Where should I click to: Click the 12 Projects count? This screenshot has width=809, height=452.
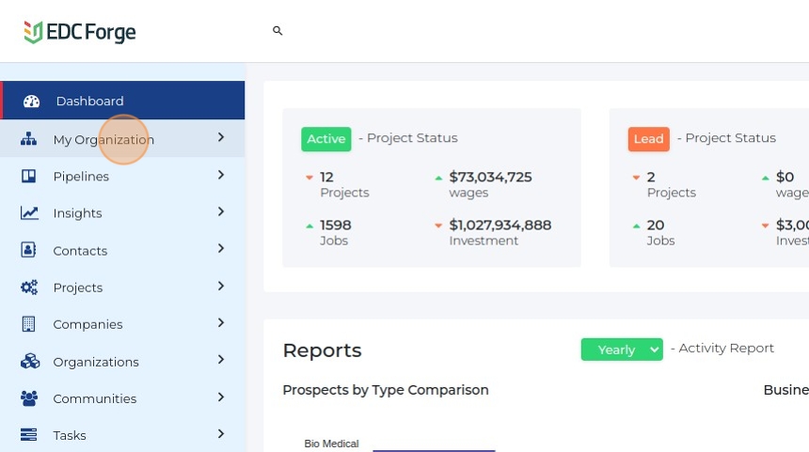tap(326, 178)
